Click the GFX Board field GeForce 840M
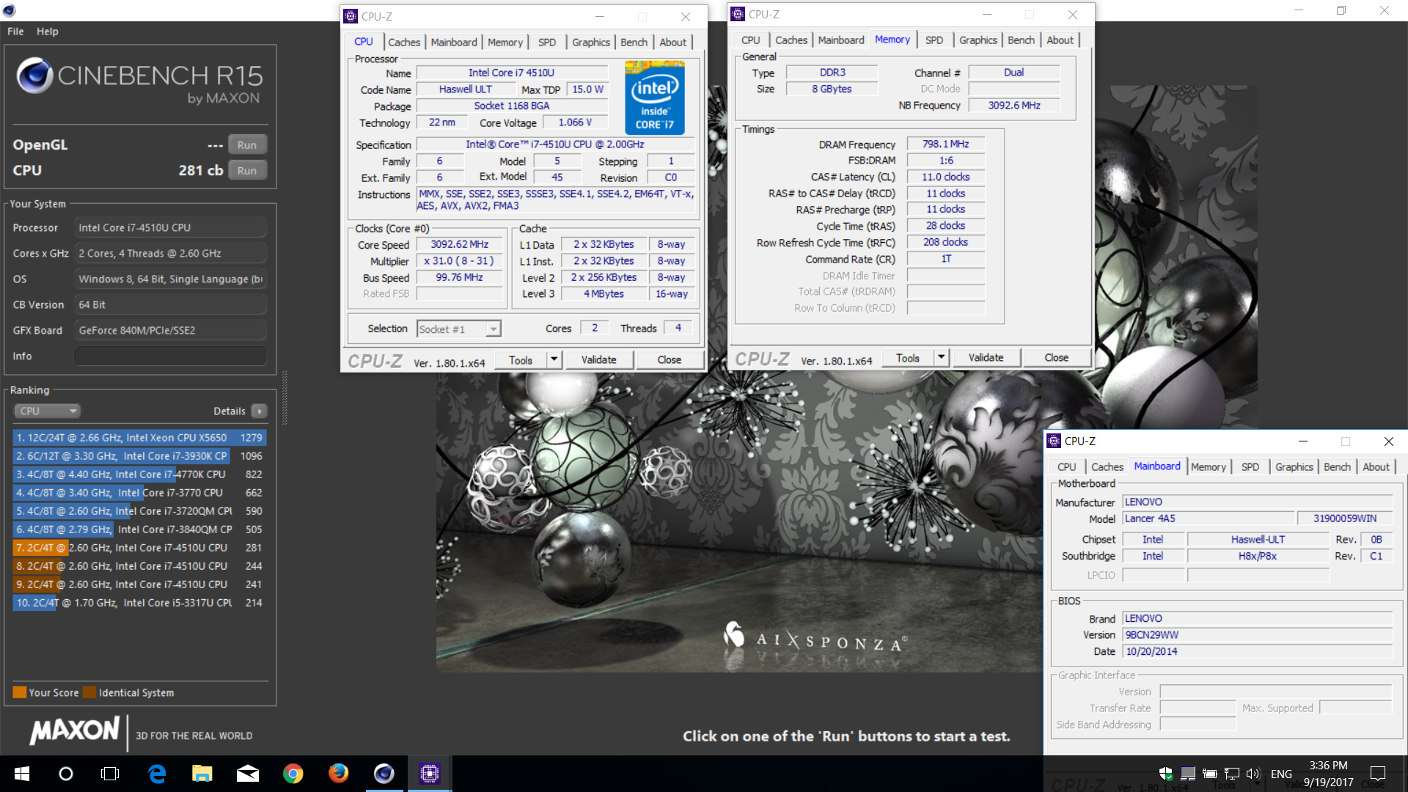 tap(170, 330)
